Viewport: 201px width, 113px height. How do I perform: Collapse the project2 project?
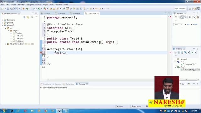click(3, 25)
